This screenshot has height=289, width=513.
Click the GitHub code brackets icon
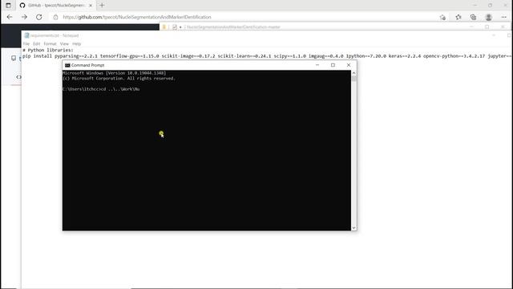(18, 77)
